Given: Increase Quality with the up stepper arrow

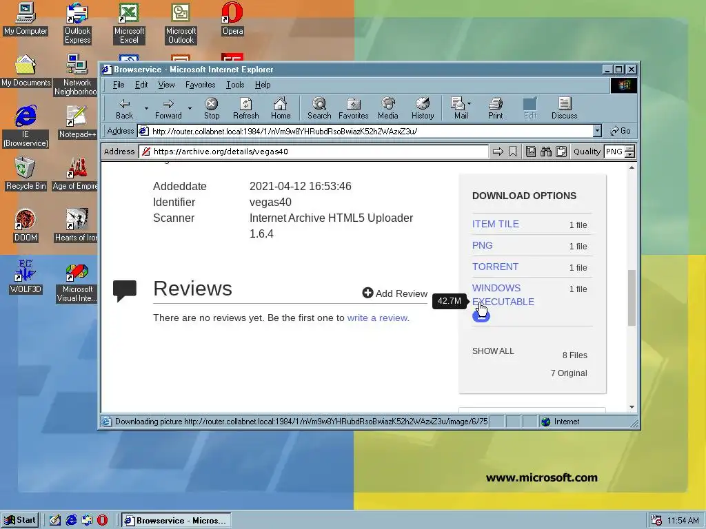Looking at the screenshot, I should tap(630, 149).
